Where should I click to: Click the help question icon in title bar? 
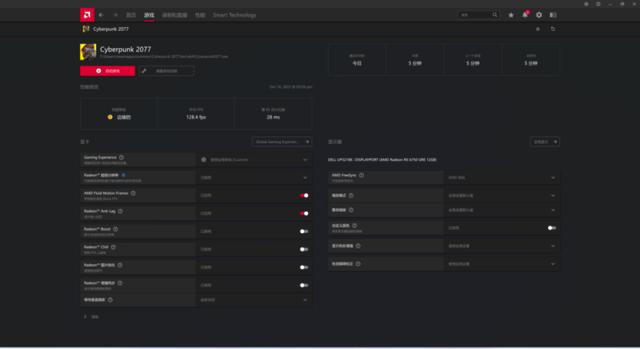pyautogui.click(x=598, y=4)
